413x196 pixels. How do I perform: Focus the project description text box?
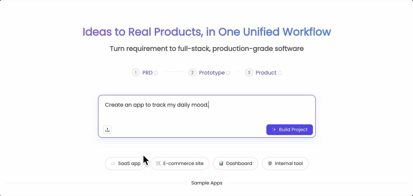[x=206, y=112]
